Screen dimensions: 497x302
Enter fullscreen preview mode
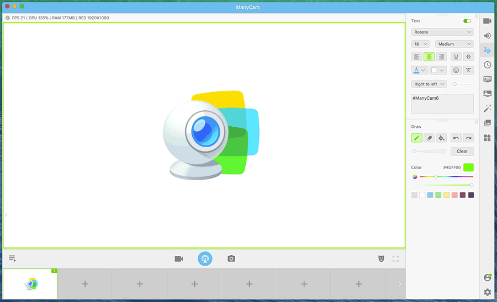pos(395,258)
